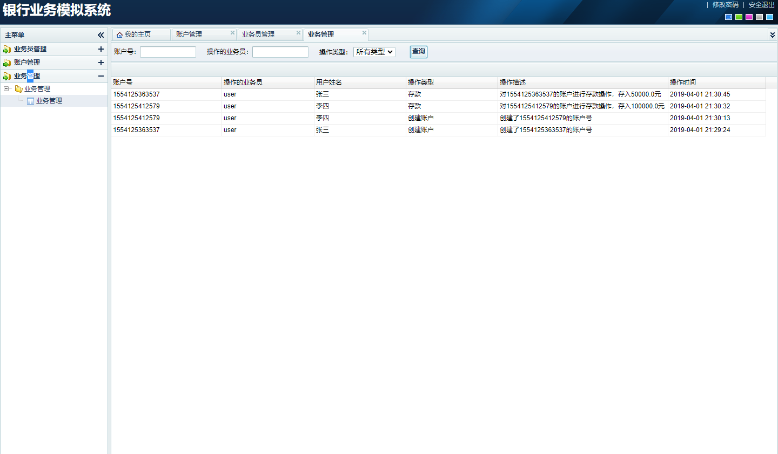Expand the 业务员管理 accordion with plus
778x454 pixels.
[x=100, y=49]
